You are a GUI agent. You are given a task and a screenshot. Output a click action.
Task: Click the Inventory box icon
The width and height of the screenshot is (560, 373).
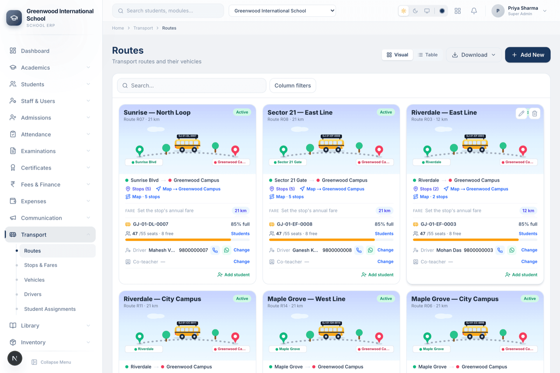coord(13,342)
